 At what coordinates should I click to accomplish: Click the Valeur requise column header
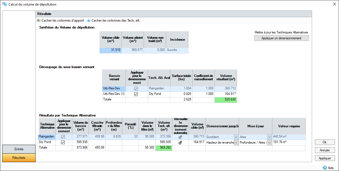tap(289, 126)
